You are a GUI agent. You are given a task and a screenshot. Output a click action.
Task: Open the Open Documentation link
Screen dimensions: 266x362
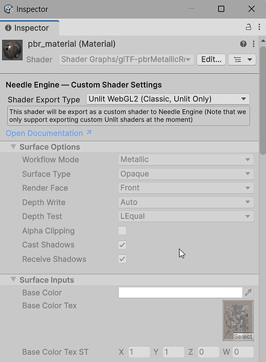[48, 133]
